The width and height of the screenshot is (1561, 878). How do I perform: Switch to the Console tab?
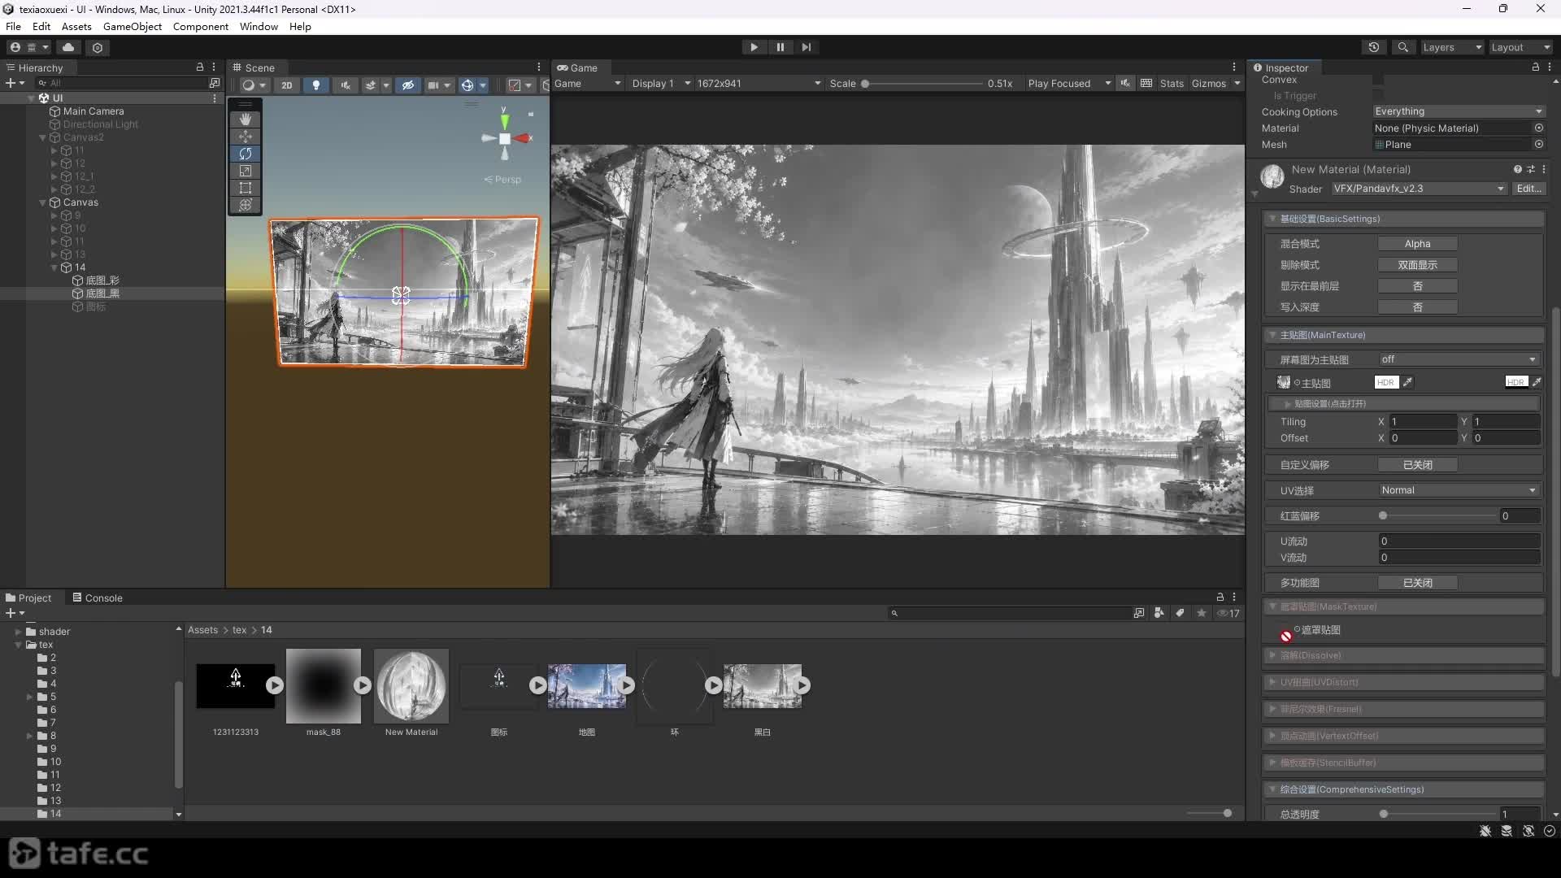[98, 598]
